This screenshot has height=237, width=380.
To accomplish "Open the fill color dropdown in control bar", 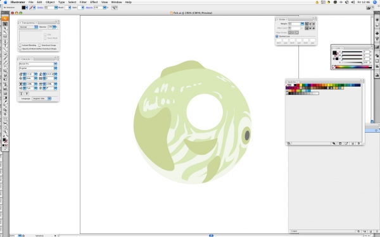I will (27, 8).
